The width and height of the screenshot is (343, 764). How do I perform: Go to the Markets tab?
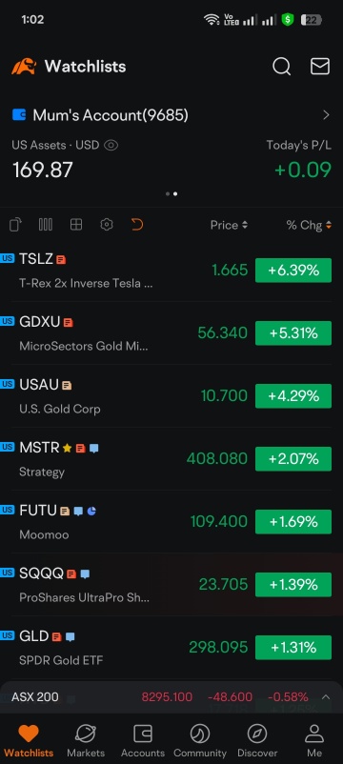[85, 740]
